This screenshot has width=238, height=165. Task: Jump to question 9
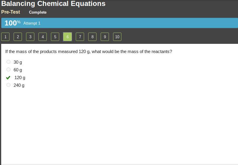tap(105, 37)
